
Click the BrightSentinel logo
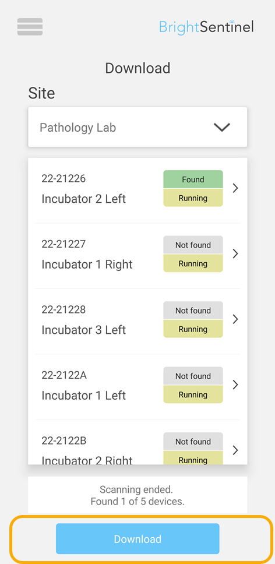[x=206, y=27]
